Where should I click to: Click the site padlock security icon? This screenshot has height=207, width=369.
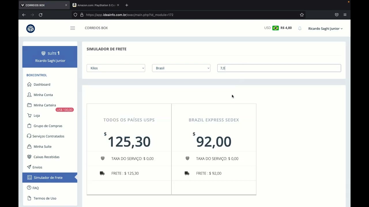82,15
